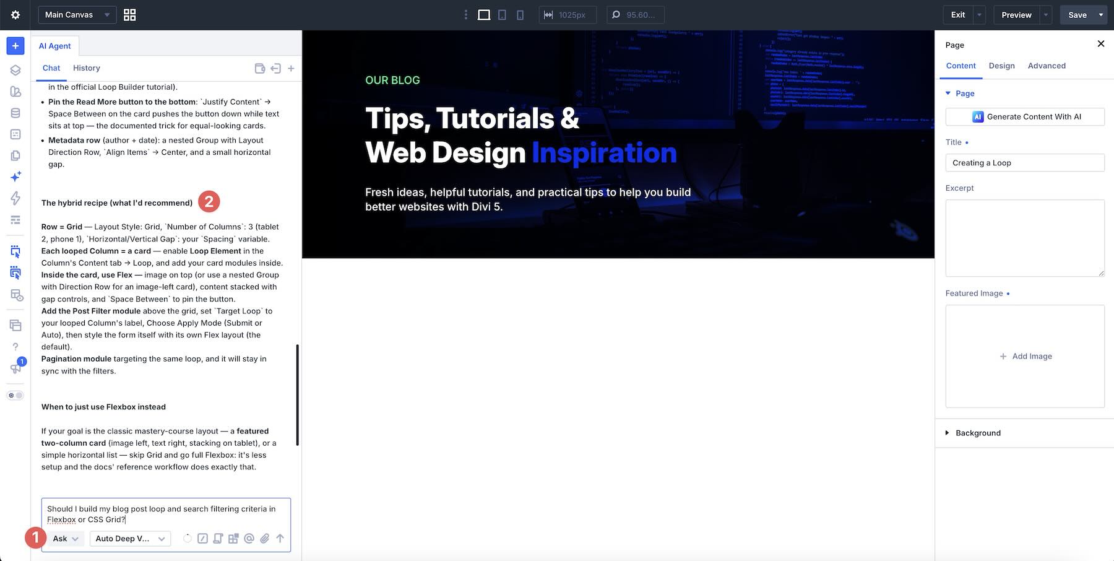
Task: Open the Design tab
Action: (x=1001, y=66)
